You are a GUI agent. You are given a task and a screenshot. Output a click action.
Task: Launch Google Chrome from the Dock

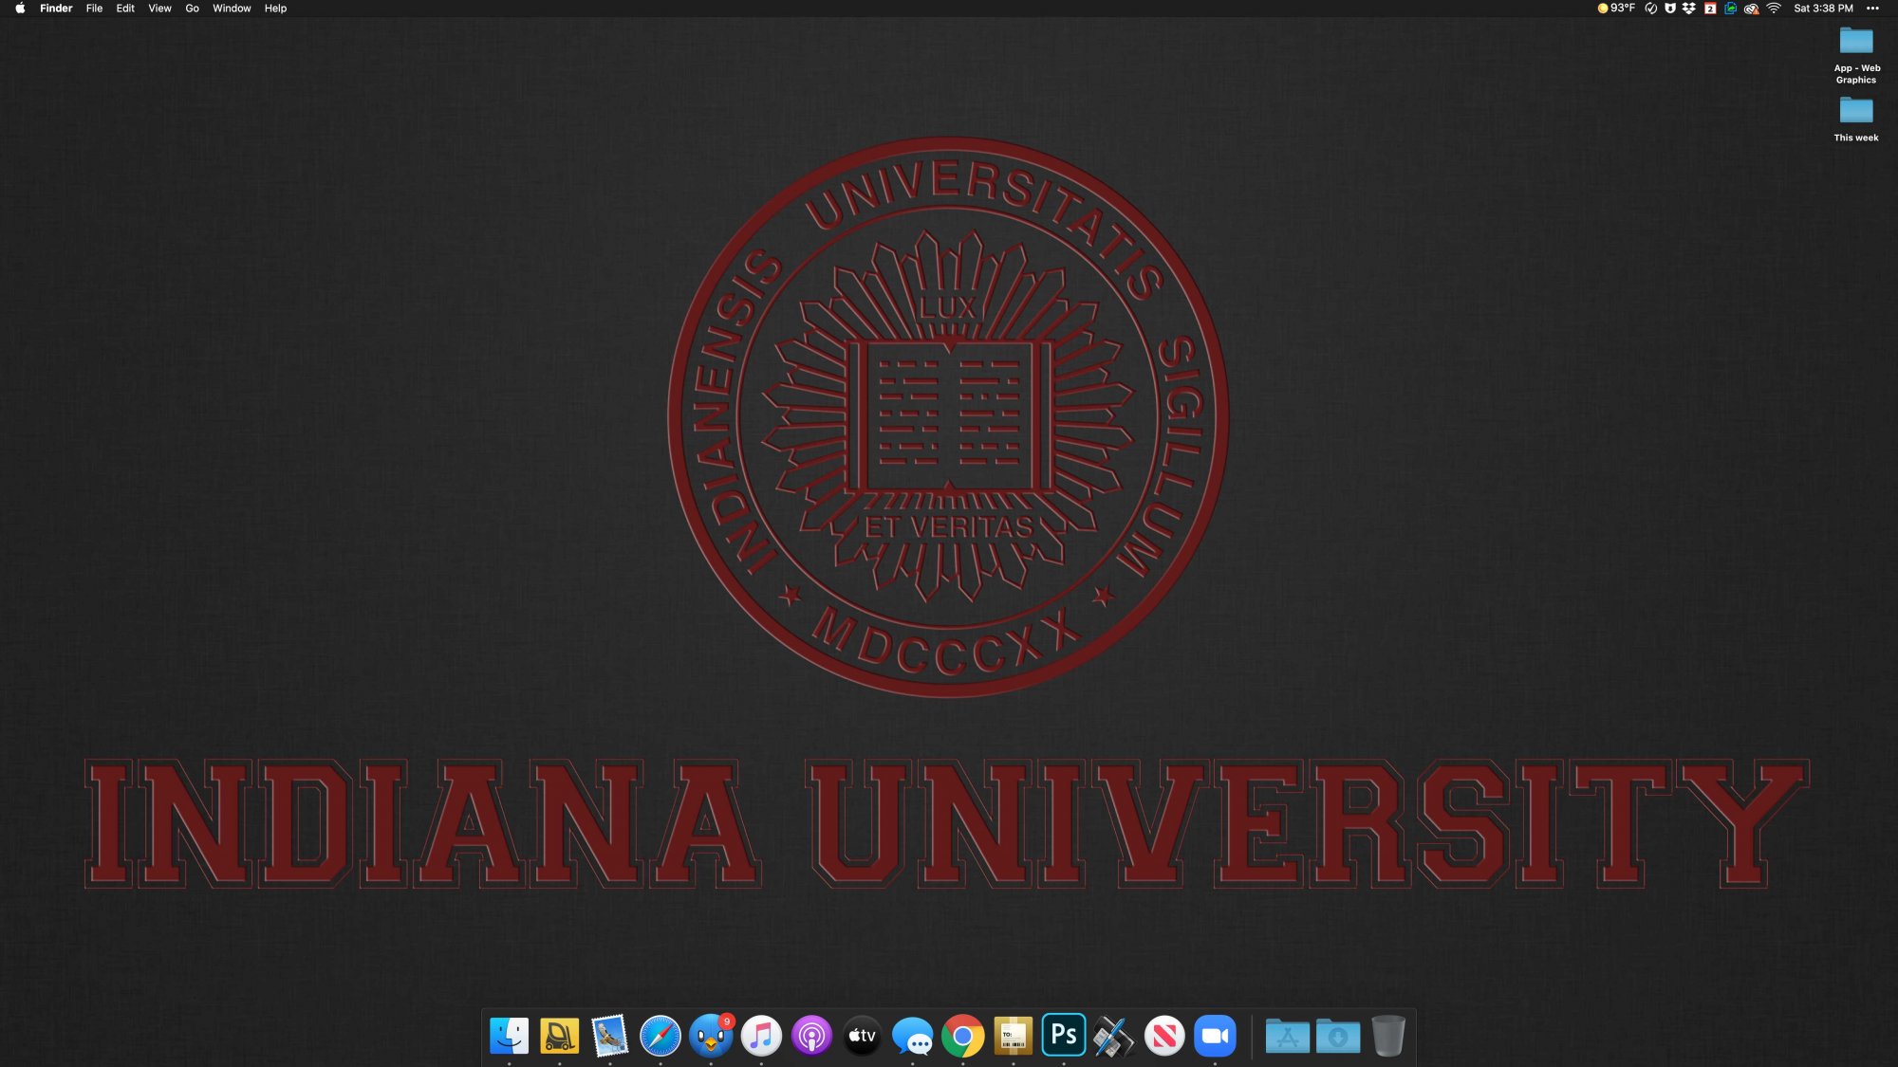tap(962, 1036)
